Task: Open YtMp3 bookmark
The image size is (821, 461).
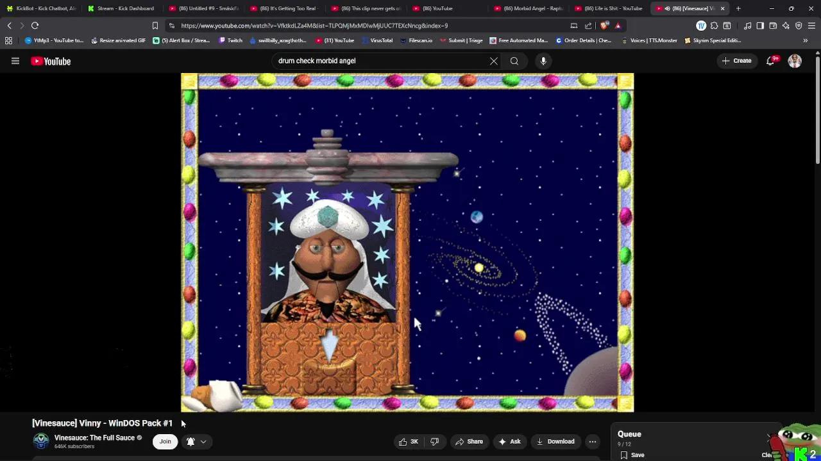Action: [x=55, y=40]
